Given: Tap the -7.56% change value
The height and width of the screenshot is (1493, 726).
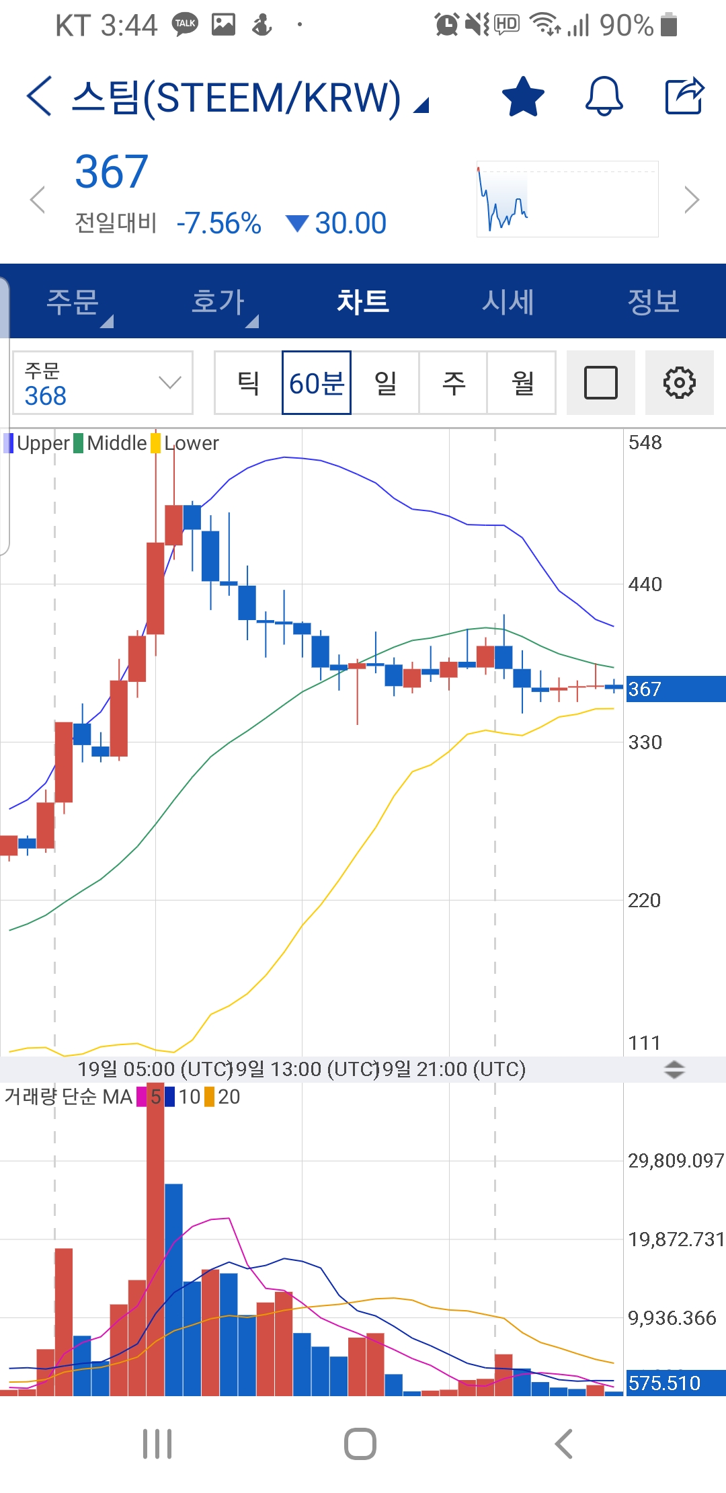Looking at the screenshot, I should click(x=218, y=223).
